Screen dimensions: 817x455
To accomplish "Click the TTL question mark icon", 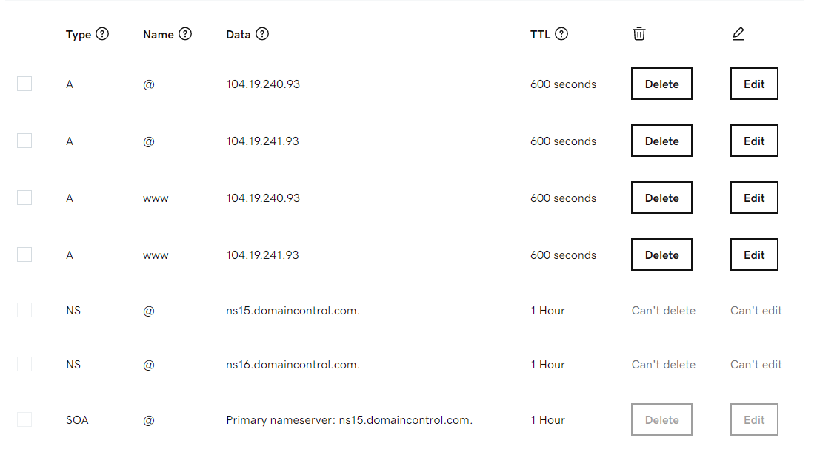I will tap(561, 34).
